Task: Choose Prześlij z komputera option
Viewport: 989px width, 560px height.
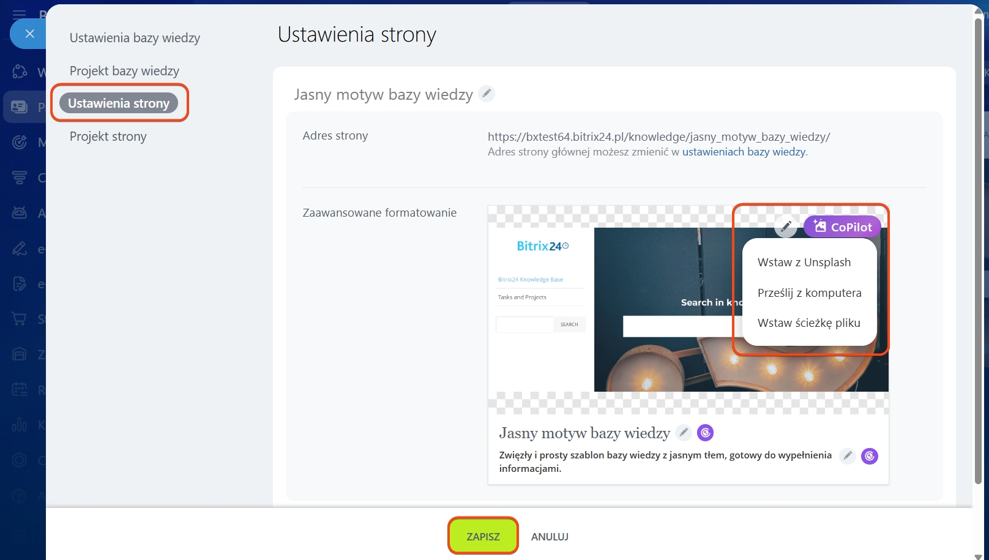Action: click(809, 293)
